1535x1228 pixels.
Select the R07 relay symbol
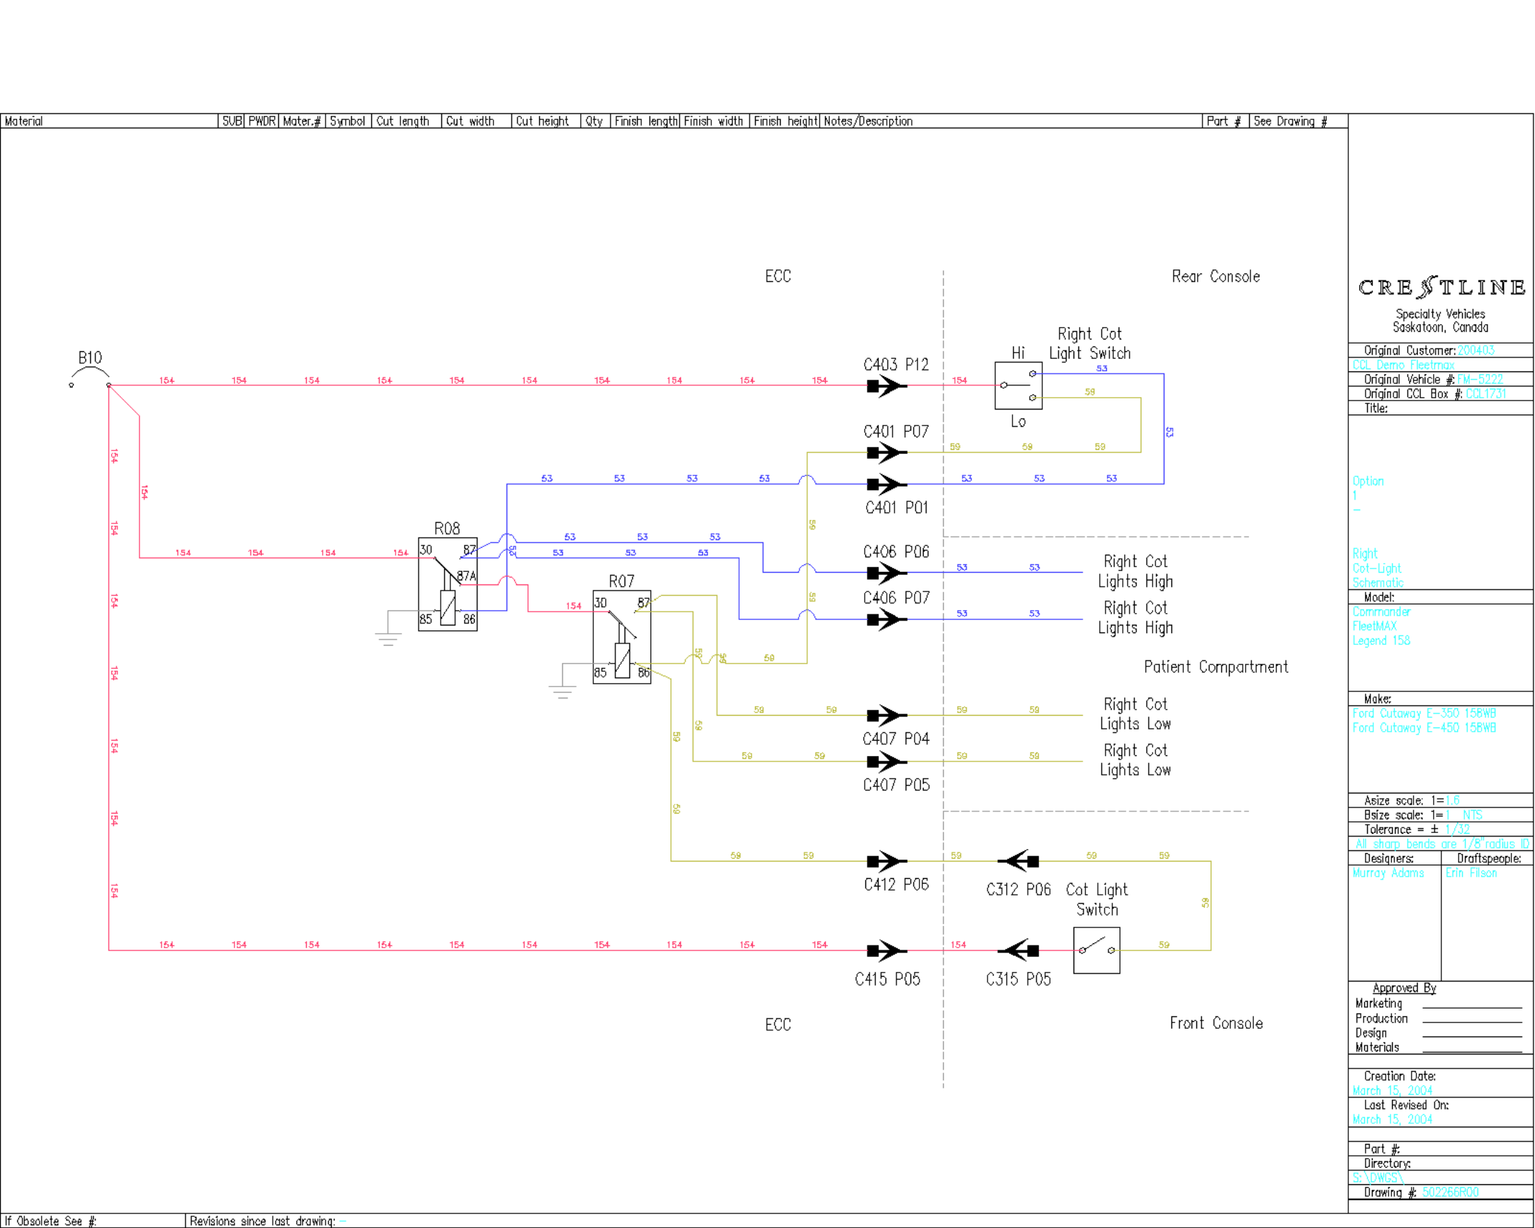[x=622, y=637]
